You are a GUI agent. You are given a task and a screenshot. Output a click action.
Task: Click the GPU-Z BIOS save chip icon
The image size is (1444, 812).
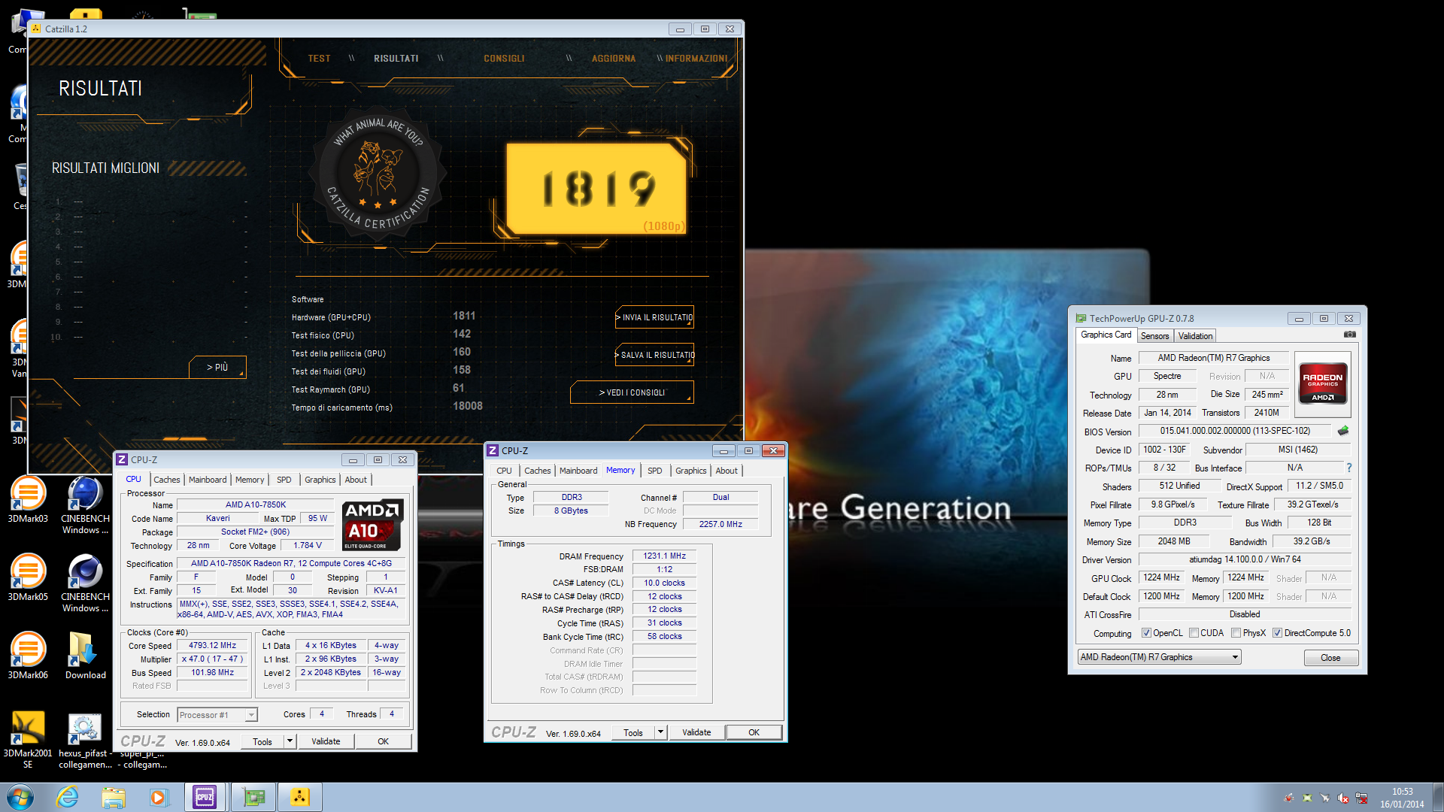pos(1343,431)
